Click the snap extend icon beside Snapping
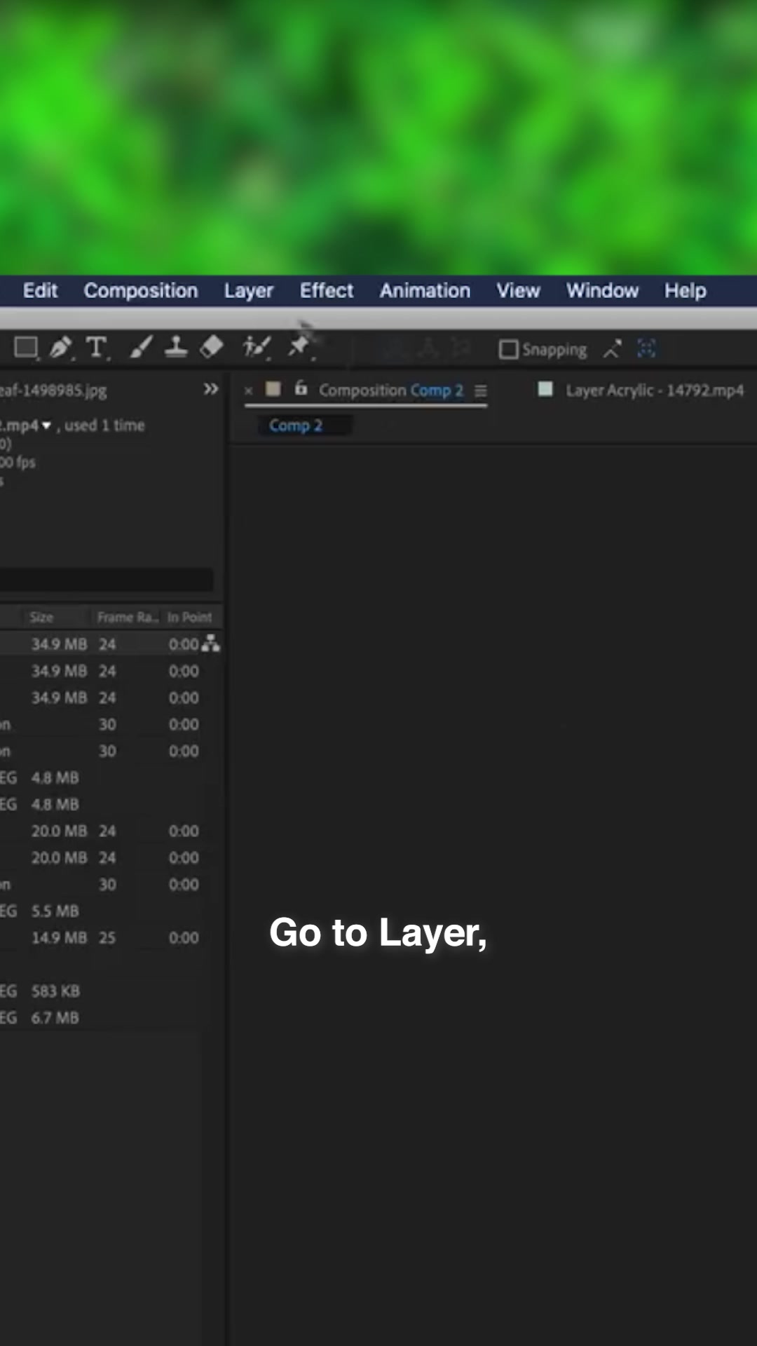 point(612,348)
